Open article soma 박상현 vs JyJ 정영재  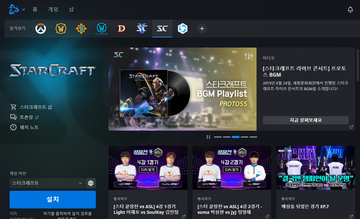pos(229,209)
